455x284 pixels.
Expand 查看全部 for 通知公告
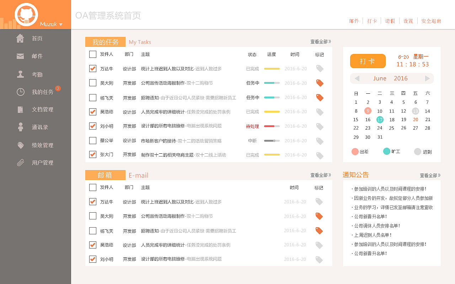coord(430,175)
